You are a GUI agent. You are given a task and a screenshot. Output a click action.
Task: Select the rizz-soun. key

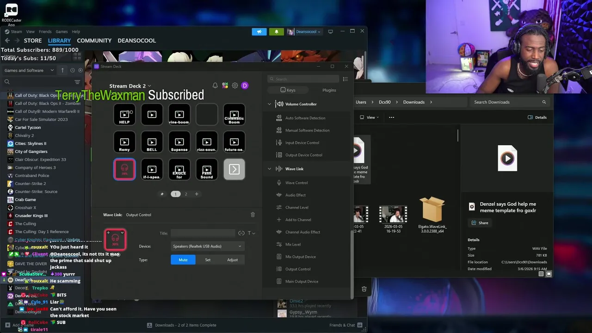[207, 142]
